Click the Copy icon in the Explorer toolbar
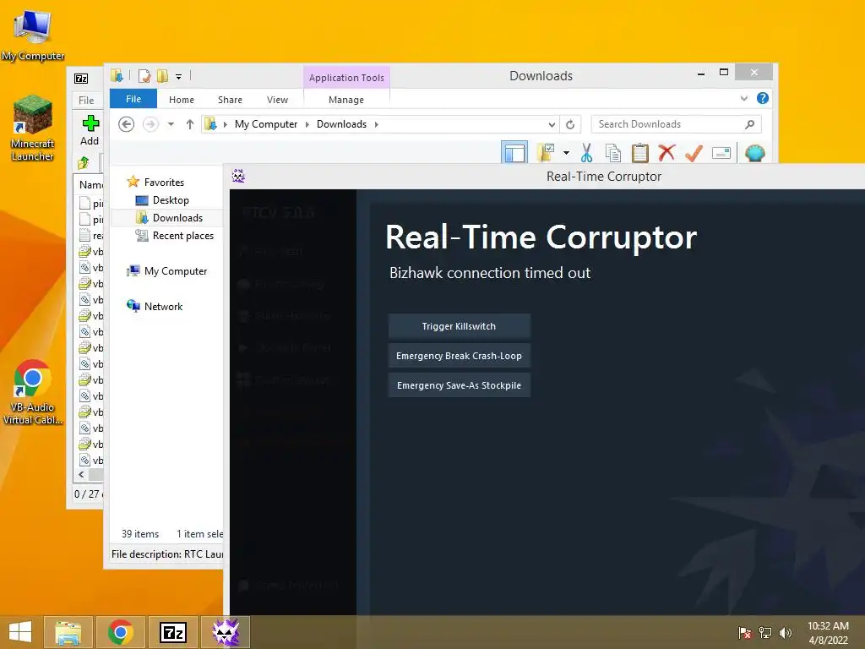The height and width of the screenshot is (649, 865). point(613,153)
